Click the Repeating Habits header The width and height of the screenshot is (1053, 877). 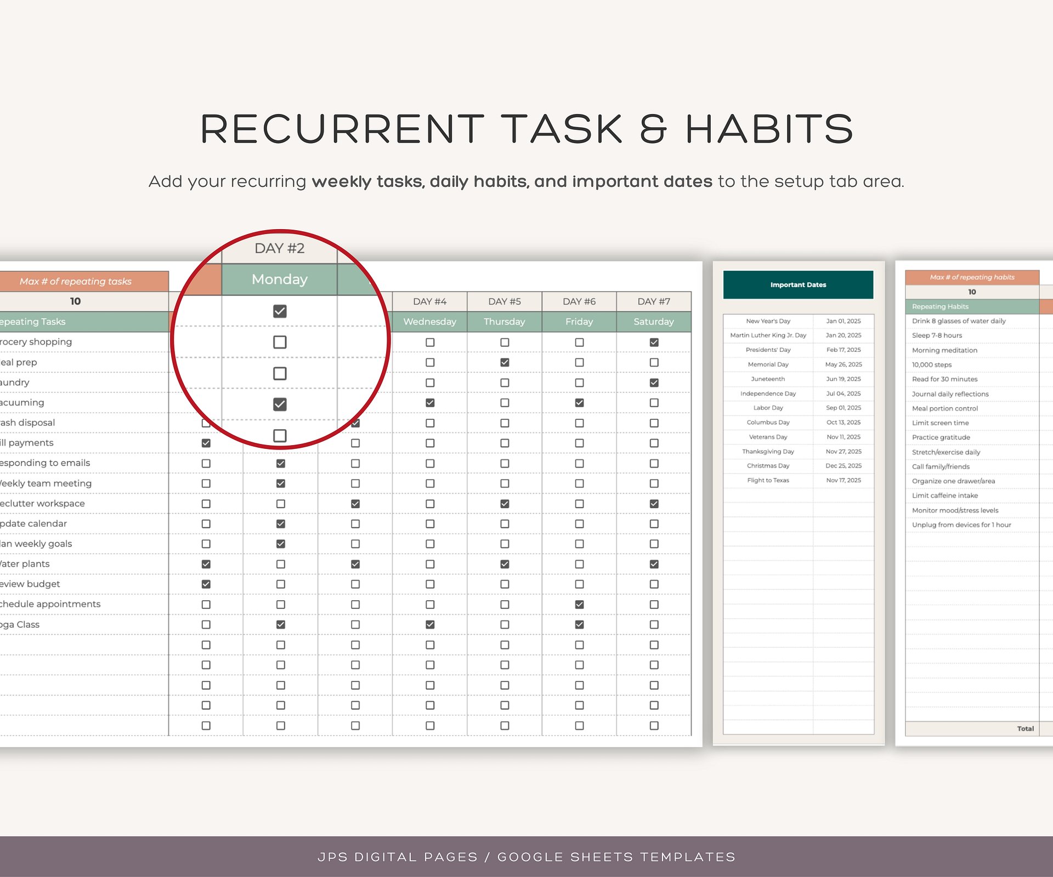tap(972, 306)
